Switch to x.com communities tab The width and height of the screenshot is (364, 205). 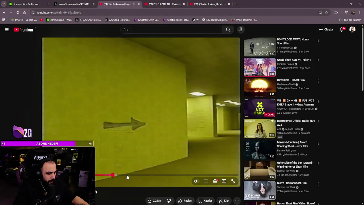(74, 4)
